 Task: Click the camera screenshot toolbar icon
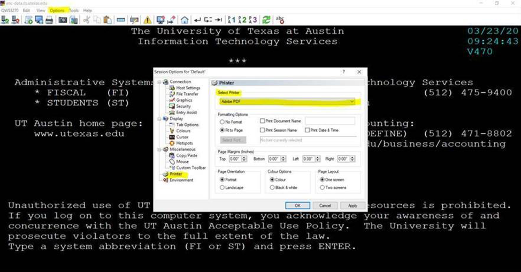pos(63,20)
